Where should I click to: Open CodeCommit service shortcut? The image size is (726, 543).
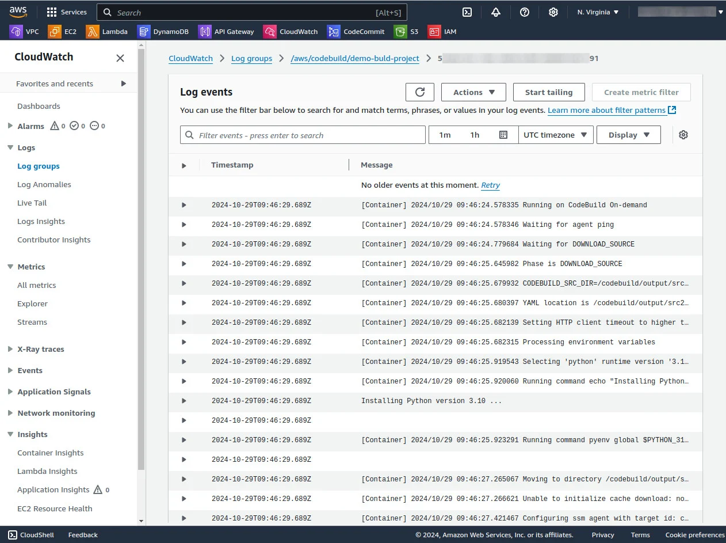coord(356,32)
